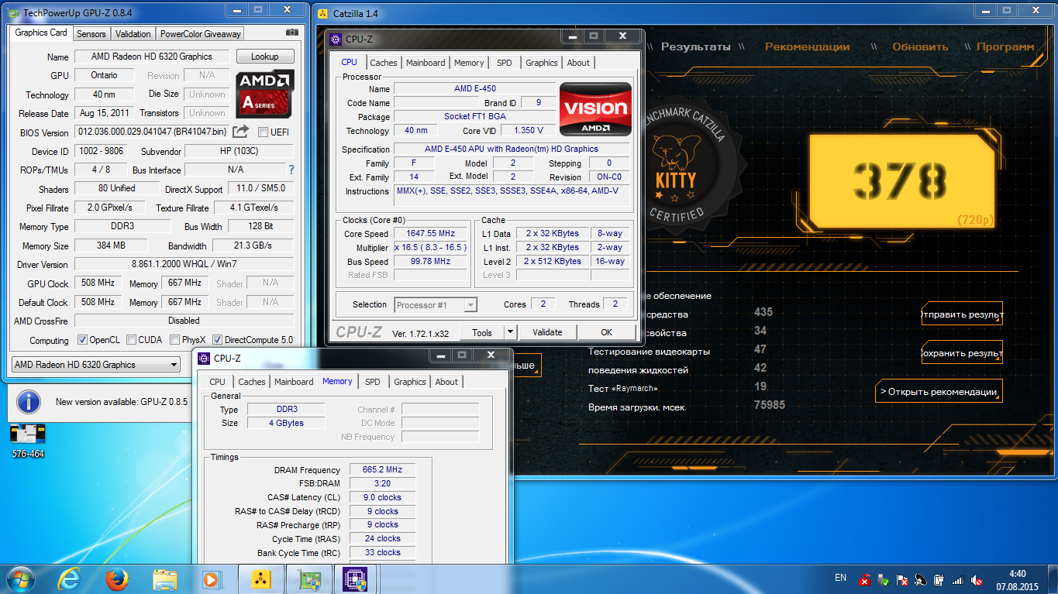Open the Processor #1 selection dropdown
Screen dimensions: 1058x594
pos(436,304)
